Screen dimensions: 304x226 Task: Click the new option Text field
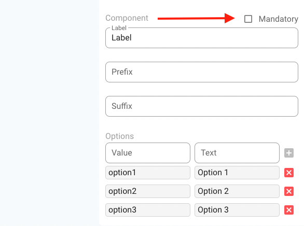click(237, 153)
